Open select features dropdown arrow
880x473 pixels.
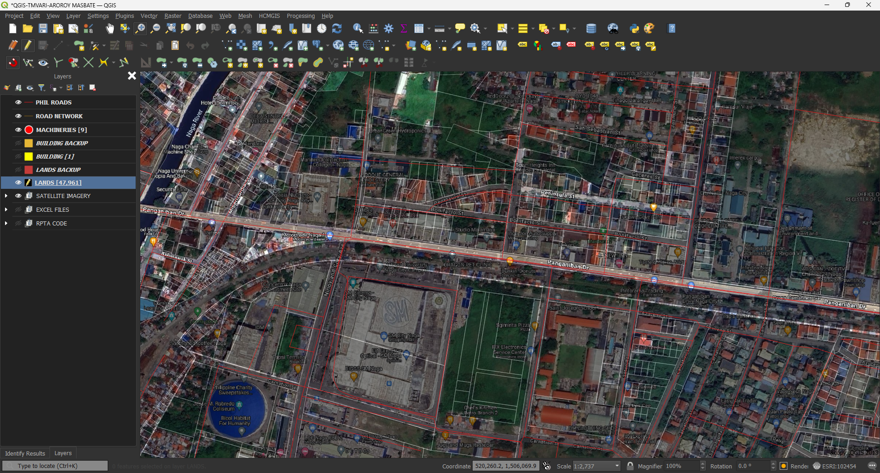tap(512, 28)
